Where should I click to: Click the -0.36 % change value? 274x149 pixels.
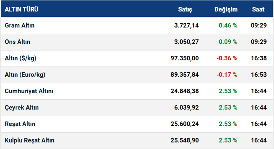[227, 58]
